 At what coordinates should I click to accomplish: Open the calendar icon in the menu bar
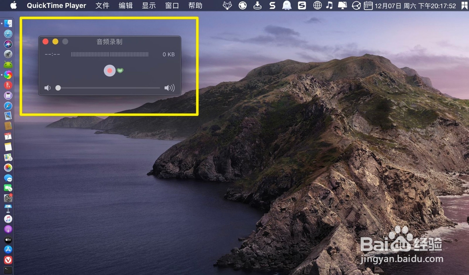click(369, 6)
